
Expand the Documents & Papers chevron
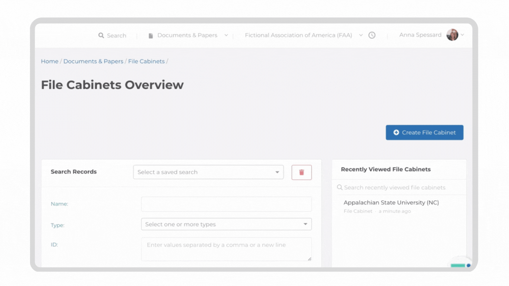click(x=226, y=35)
